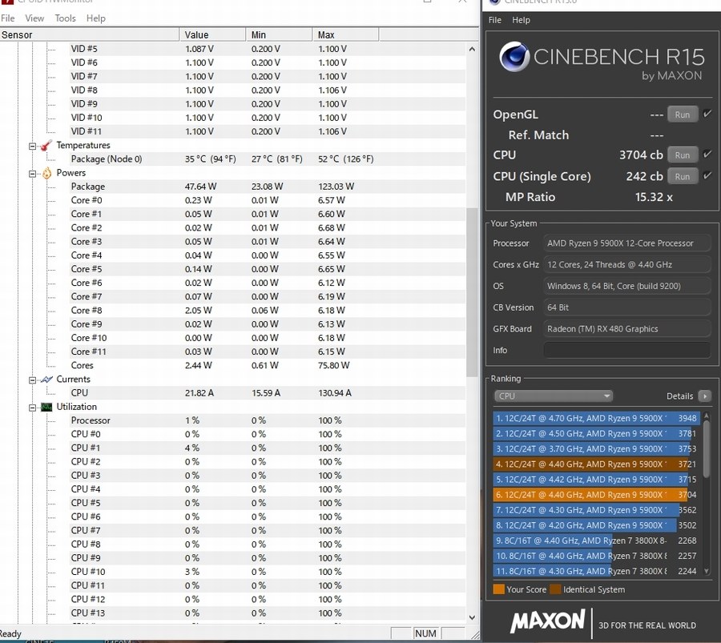Click the HWMonitor window title icon

[x=6, y=2]
